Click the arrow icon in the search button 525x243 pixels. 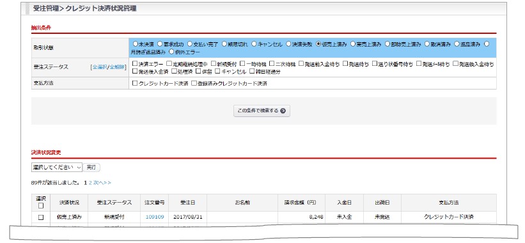click(283, 111)
